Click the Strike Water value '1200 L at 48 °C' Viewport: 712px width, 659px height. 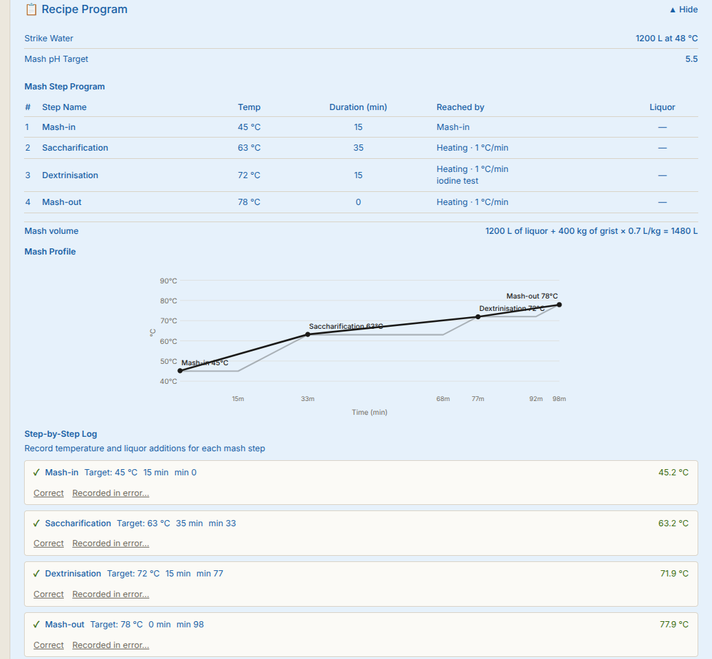[x=667, y=39]
